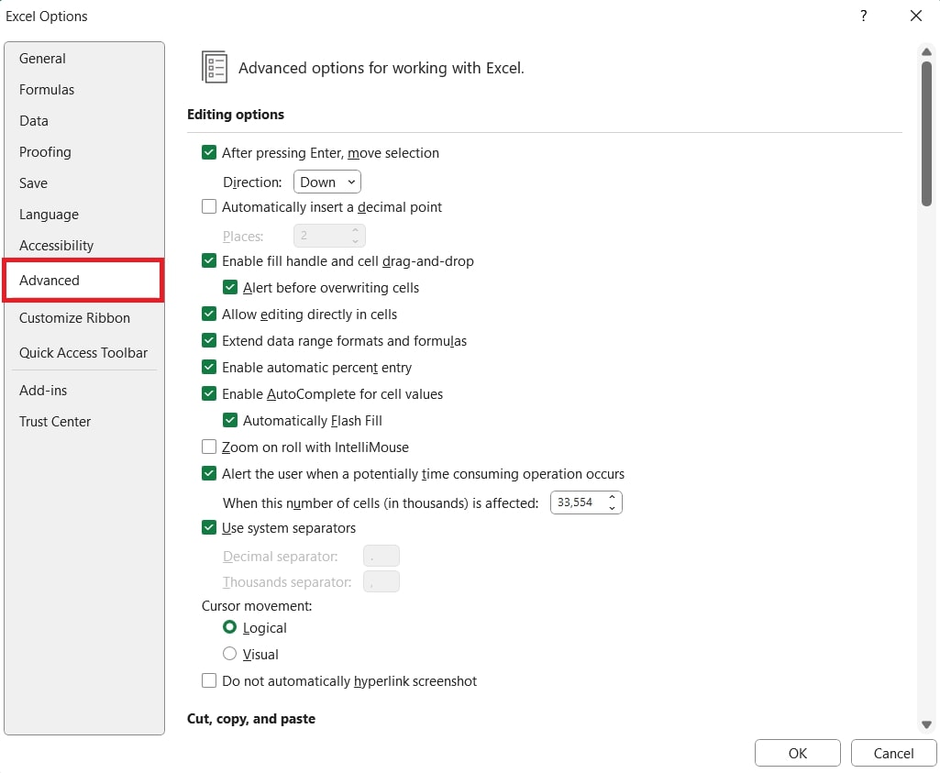Image resolution: width=940 pixels, height=773 pixels.
Task: Go to the Data category
Action: [x=84, y=121]
